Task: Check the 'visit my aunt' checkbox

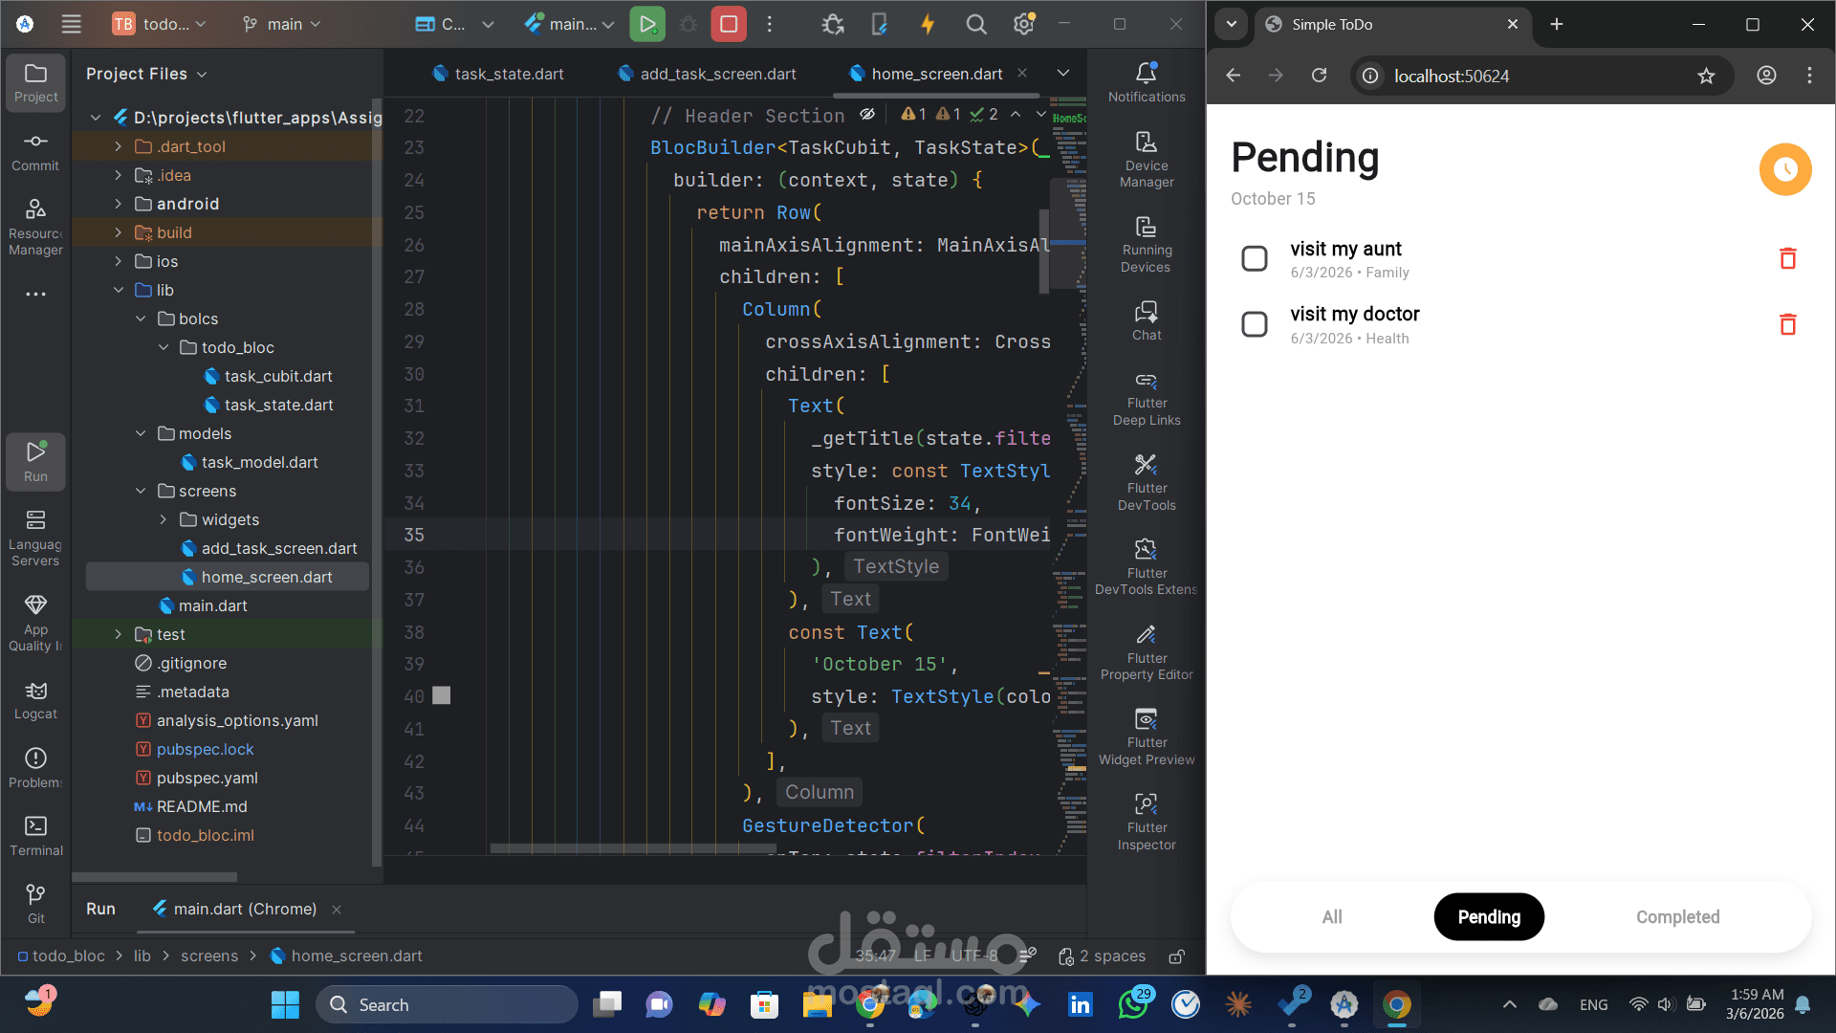Action: tap(1254, 258)
